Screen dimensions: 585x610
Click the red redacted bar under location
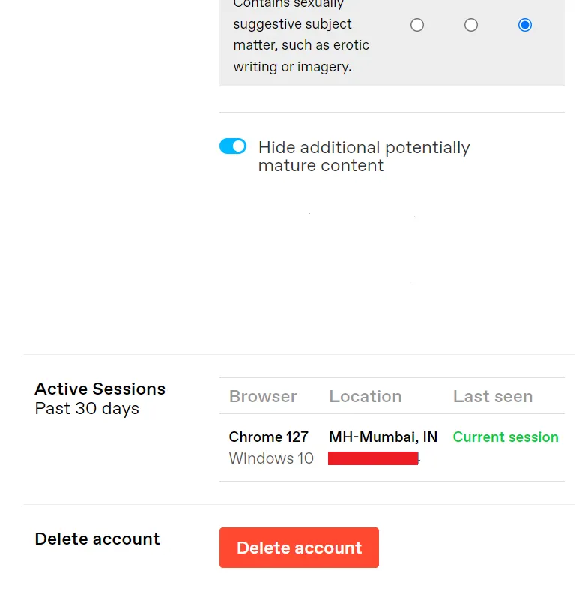(373, 458)
